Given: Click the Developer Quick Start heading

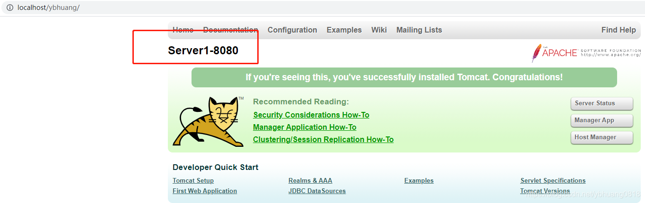Looking at the screenshot, I should point(216,167).
